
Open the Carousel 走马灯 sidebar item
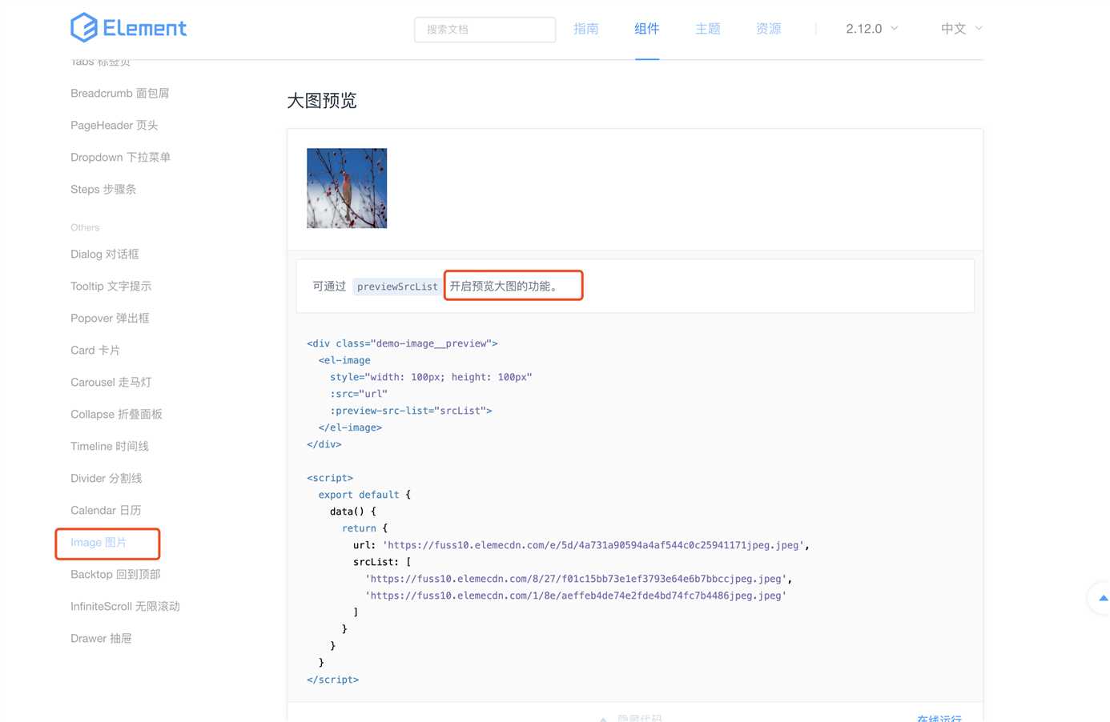tap(111, 382)
